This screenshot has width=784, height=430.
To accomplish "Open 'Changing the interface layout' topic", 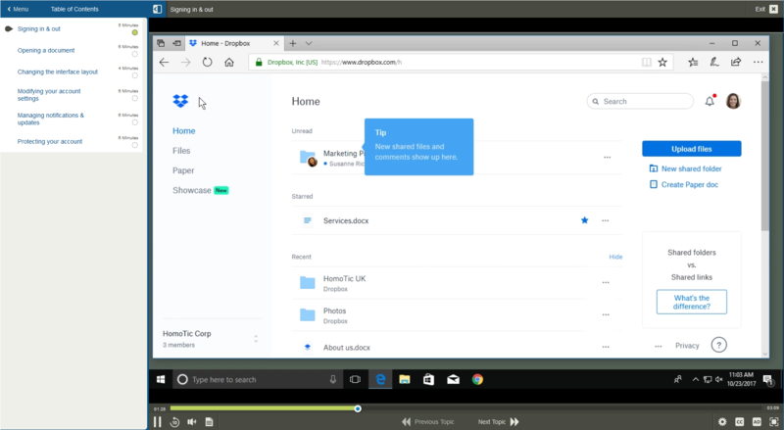I will click(58, 72).
